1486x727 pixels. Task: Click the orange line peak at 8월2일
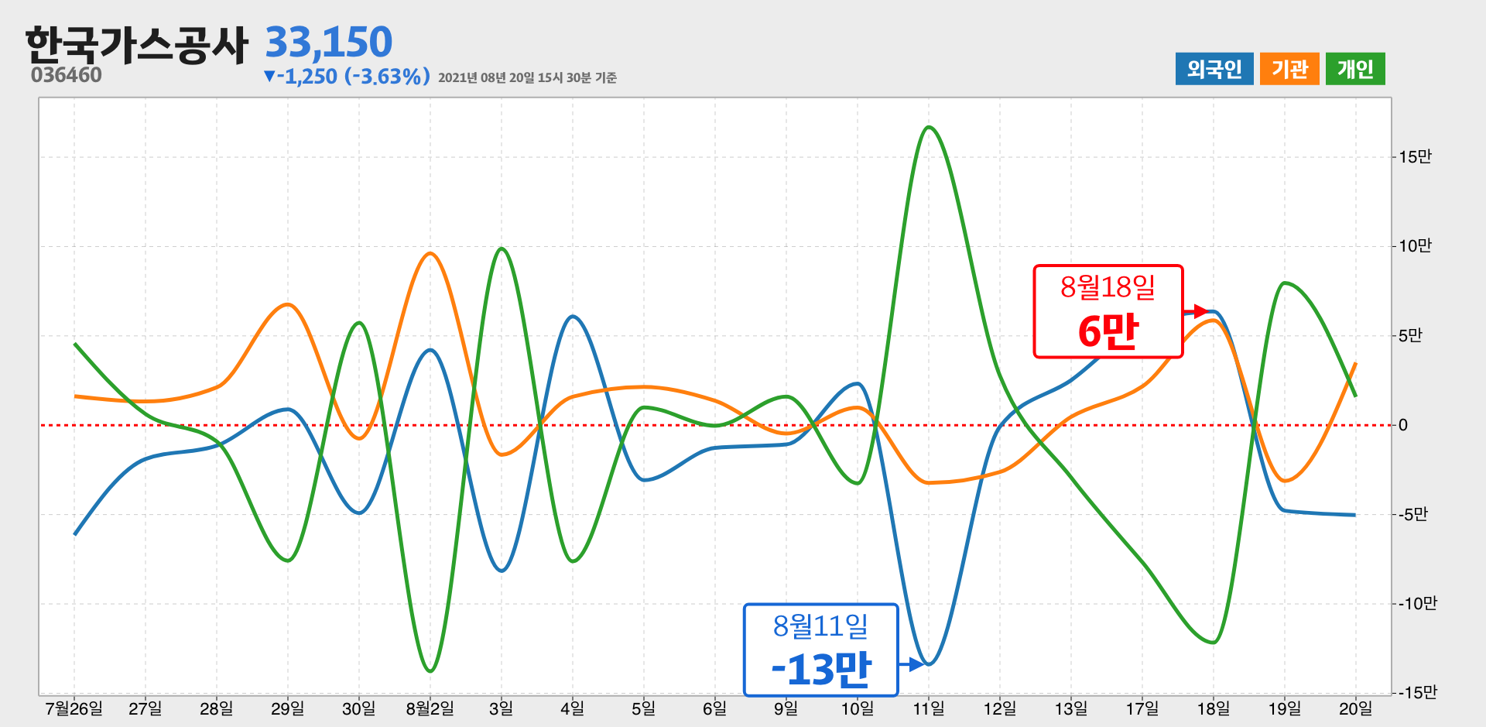pyautogui.click(x=430, y=253)
